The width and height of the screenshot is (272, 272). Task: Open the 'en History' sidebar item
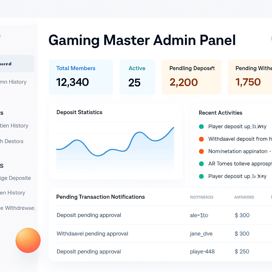[12, 193]
